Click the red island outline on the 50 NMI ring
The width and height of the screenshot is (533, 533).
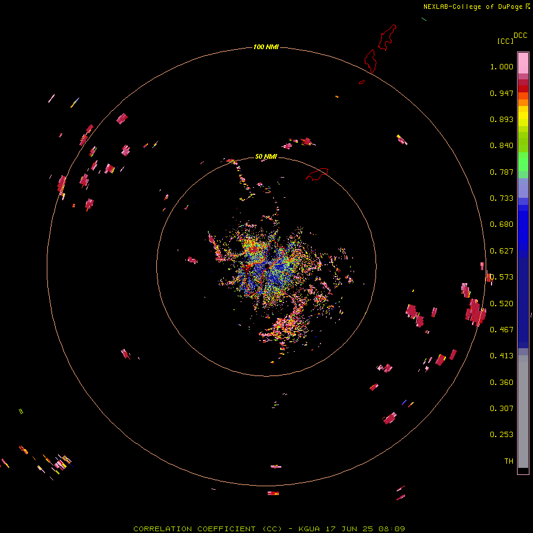[317, 174]
